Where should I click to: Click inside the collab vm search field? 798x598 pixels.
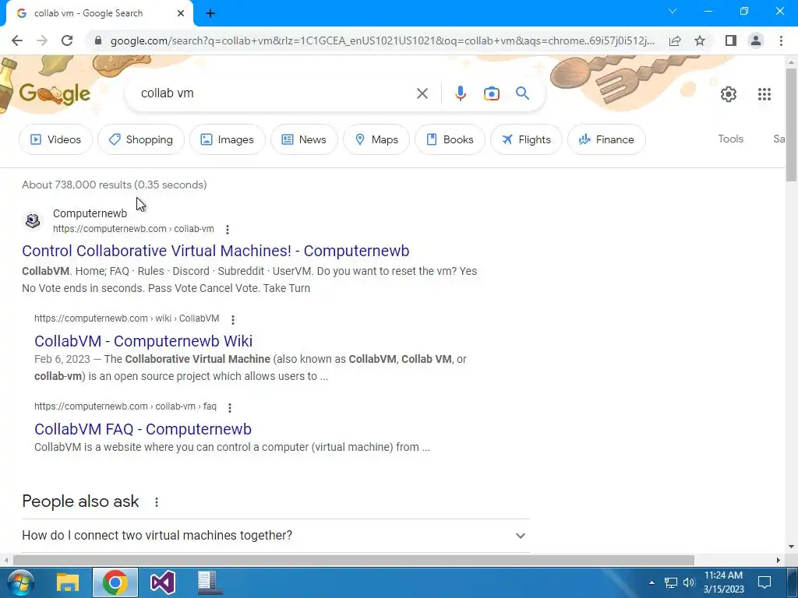pyautogui.click(x=275, y=93)
